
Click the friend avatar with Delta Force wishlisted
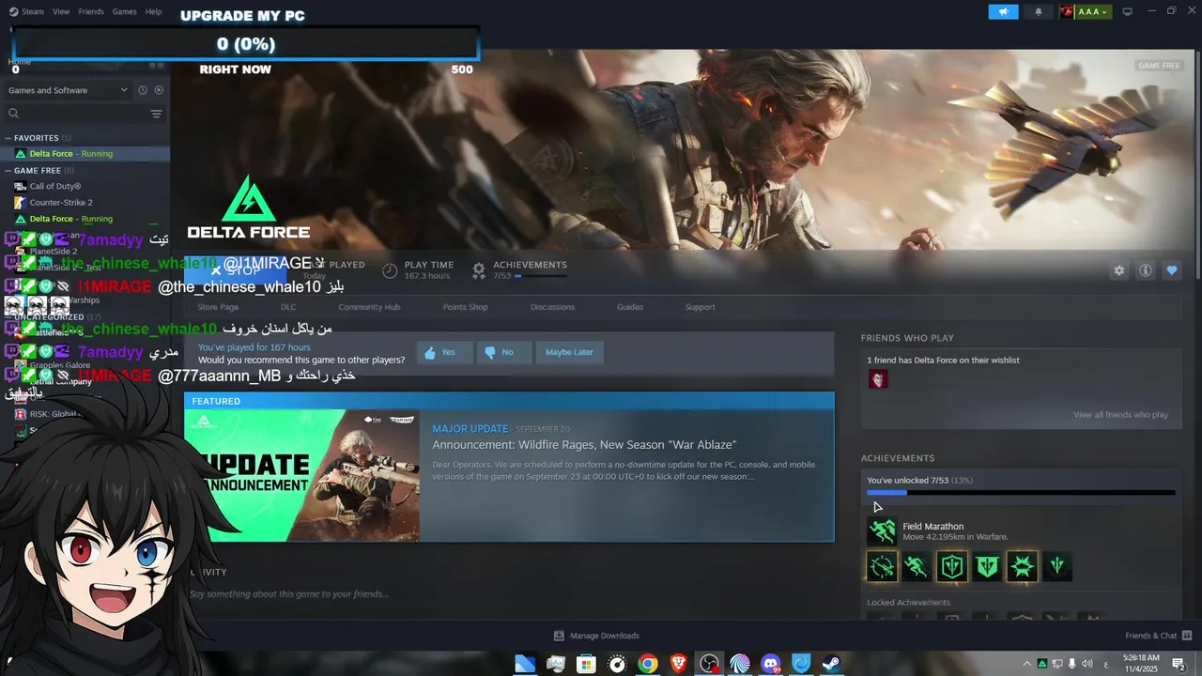[878, 379]
